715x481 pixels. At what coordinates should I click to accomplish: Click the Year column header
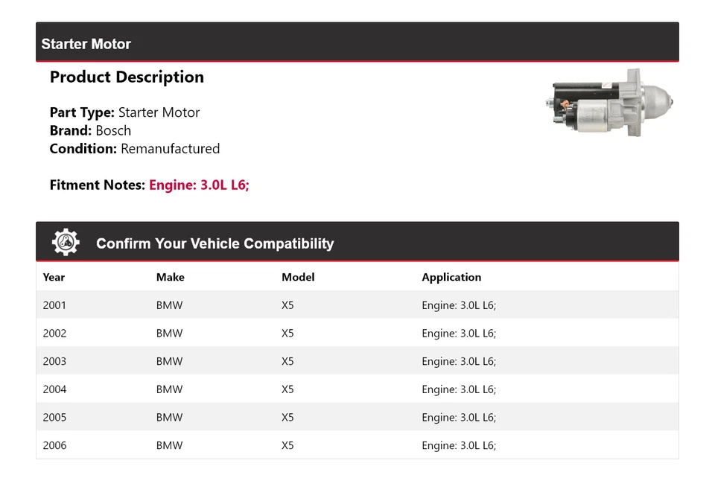pyautogui.click(x=54, y=277)
